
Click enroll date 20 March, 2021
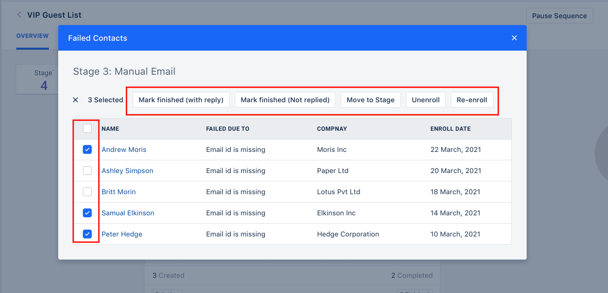click(x=456, y=171)
